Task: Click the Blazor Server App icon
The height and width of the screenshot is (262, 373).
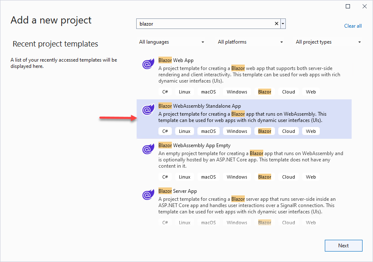Action: point(148,195)
